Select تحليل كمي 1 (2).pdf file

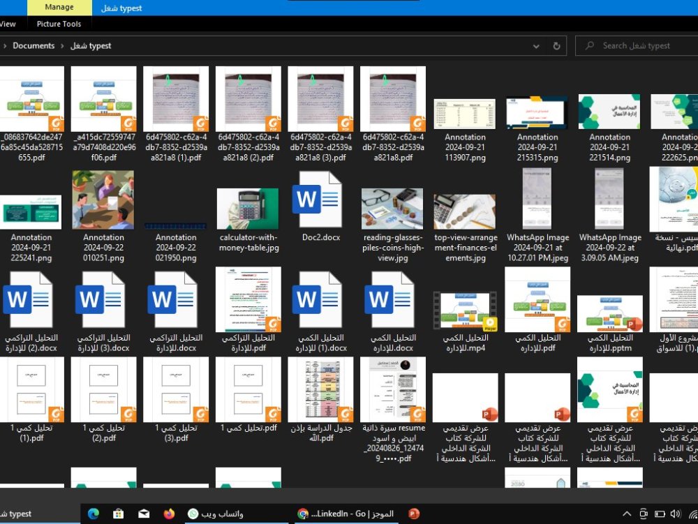pos(104,401)
